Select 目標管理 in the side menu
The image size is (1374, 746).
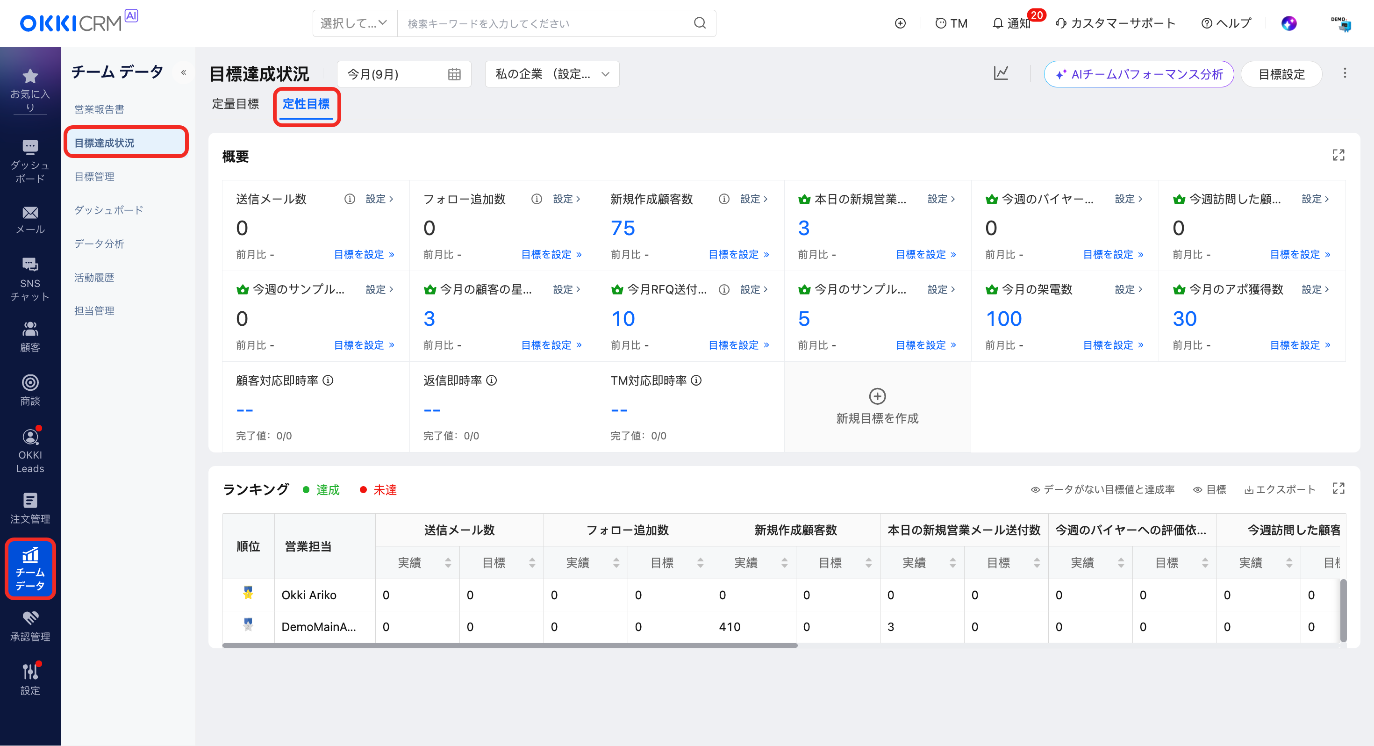pos(94,177)
